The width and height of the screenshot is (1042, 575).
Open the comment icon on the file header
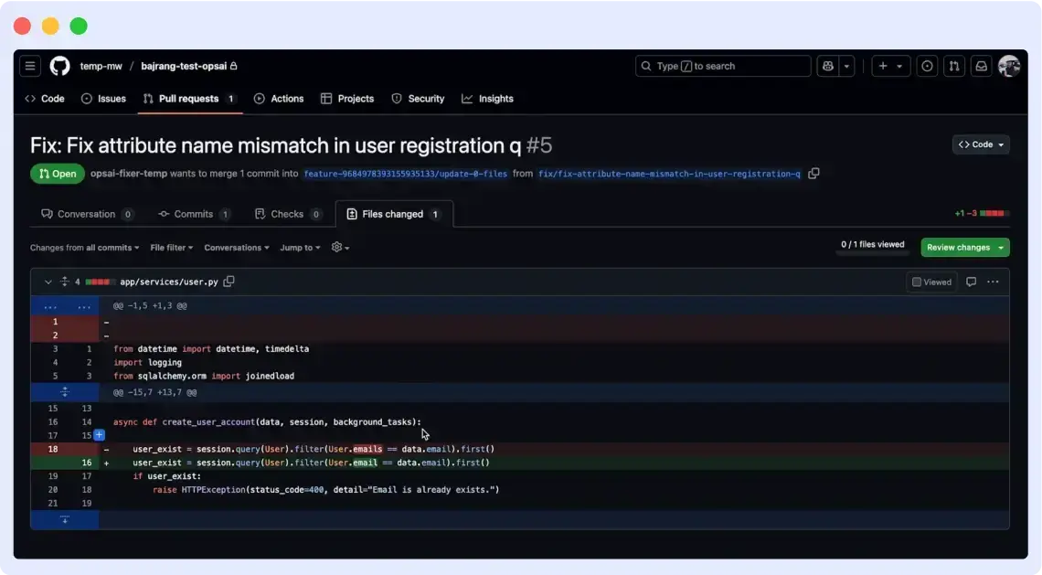[970, 282]
